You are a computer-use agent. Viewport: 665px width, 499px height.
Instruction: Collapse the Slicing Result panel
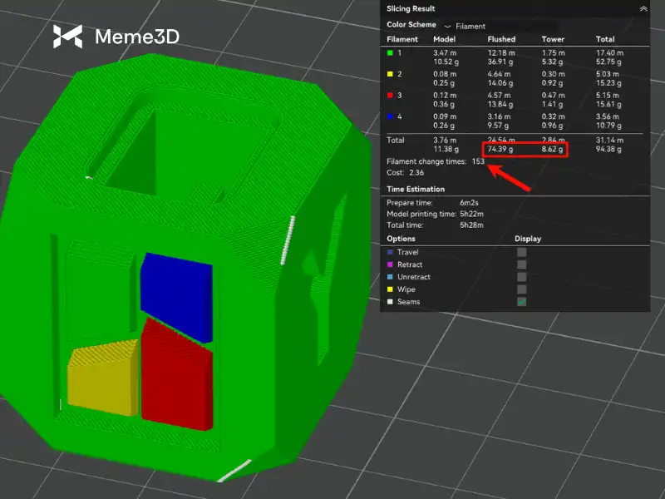pyautogui.click(x=643, y=8)
